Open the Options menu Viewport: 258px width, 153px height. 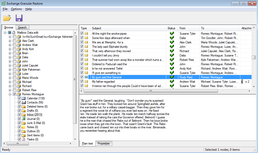click(x=16, y=9)
